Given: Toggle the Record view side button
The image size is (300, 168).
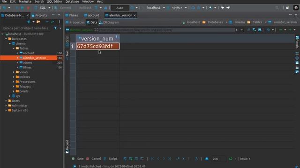Looking at the screenshot, I should (x=67, y=147).
